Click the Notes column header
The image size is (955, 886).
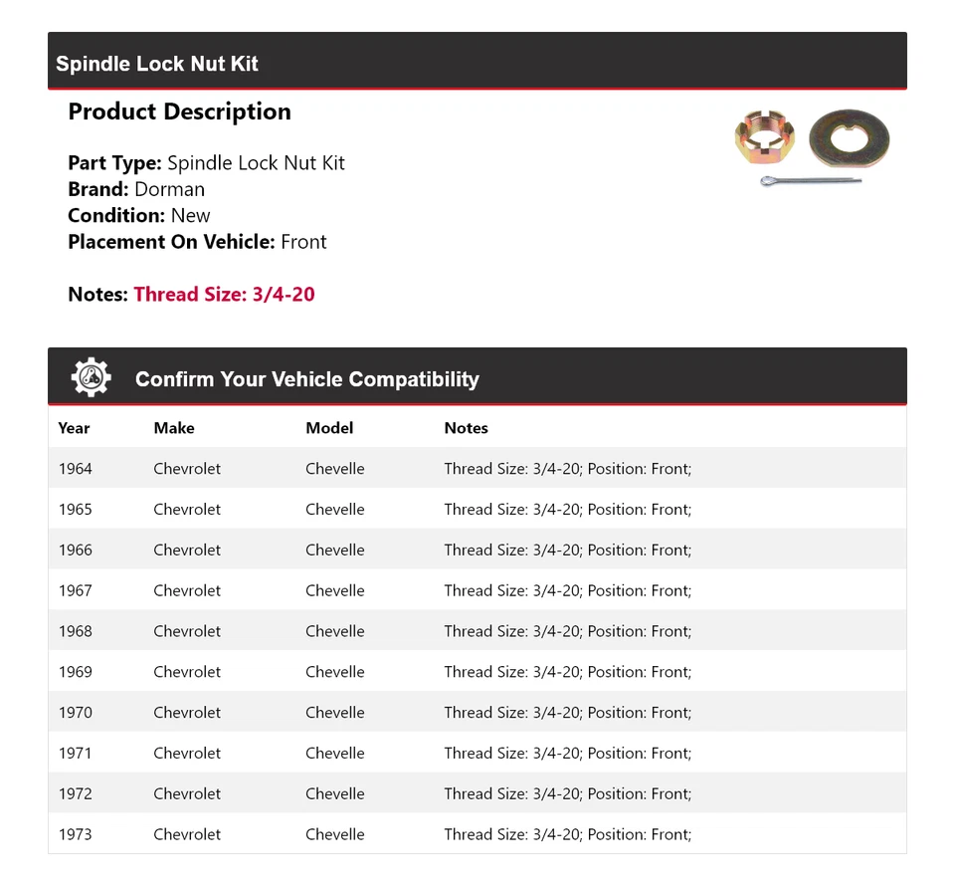(x=466, y=428)
